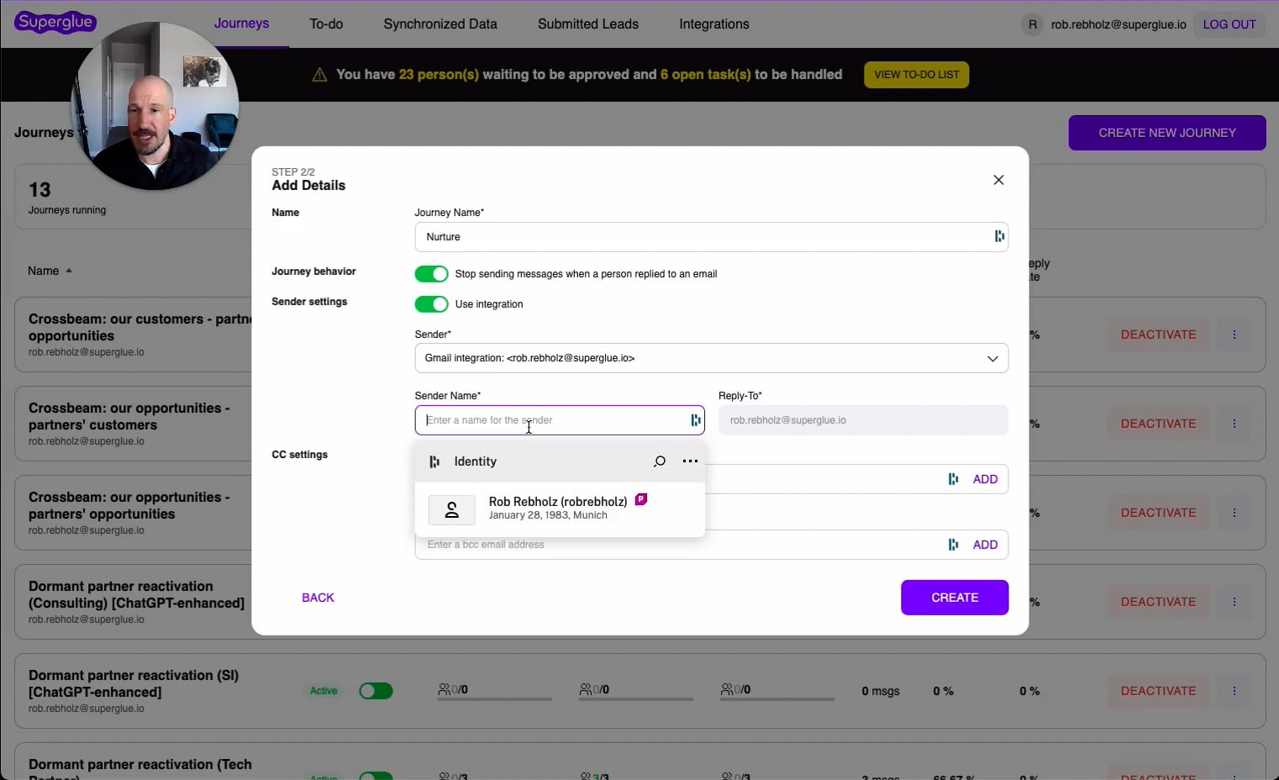
Task: Select Rob Rebholz identity suggestion
Action: click(x=558, y=508)
